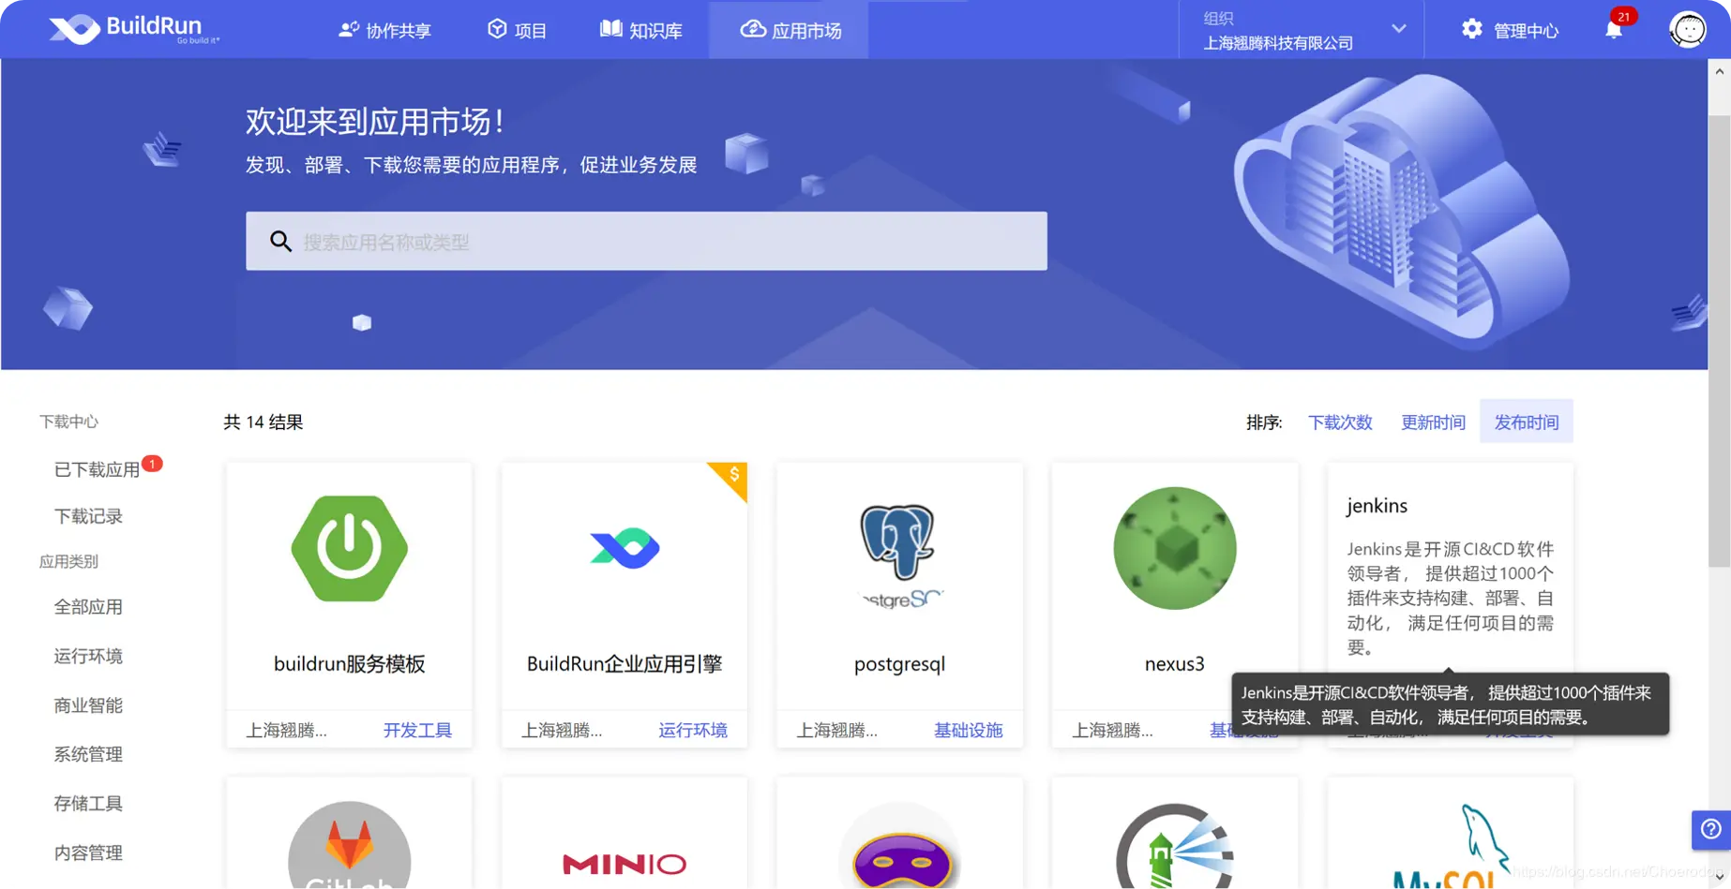Click the 开发工具 tag on buildrun服务模板

click(x=417, y=731)
